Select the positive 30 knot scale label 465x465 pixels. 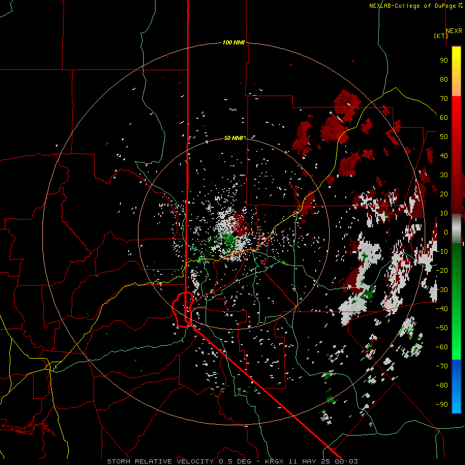click(x=444, y=175)
